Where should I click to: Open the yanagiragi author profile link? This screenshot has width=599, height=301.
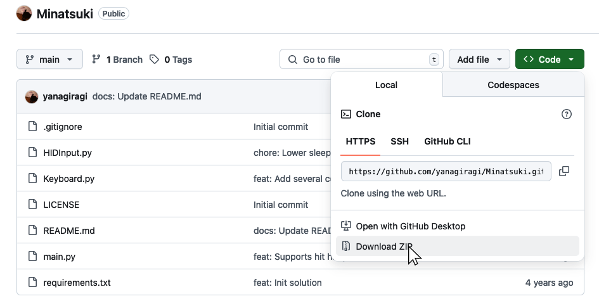click(x=65, y=96)
